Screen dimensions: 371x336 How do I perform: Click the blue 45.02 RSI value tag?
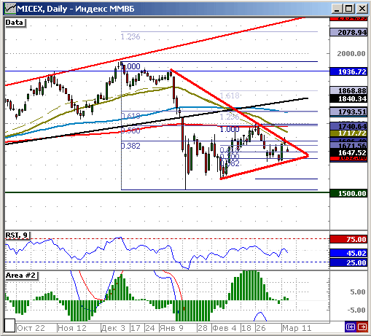(348, 253)
